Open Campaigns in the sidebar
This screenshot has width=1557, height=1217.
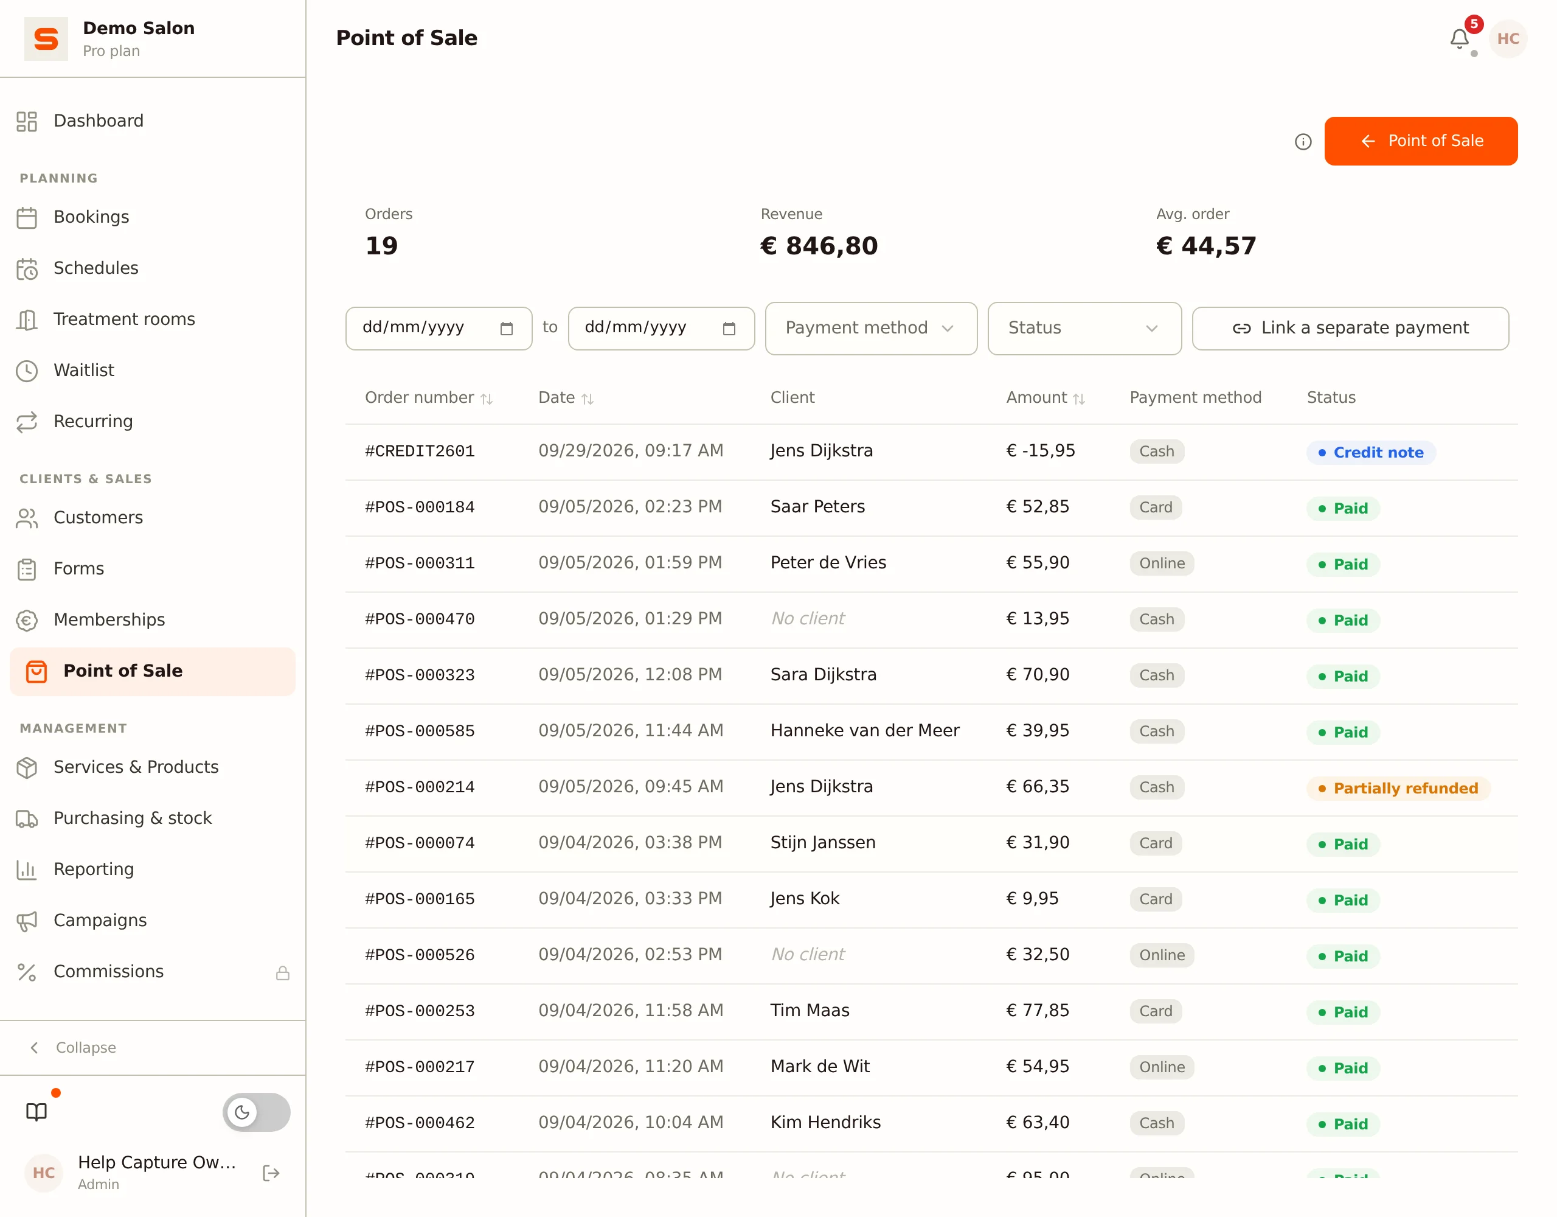coord(153,920)
